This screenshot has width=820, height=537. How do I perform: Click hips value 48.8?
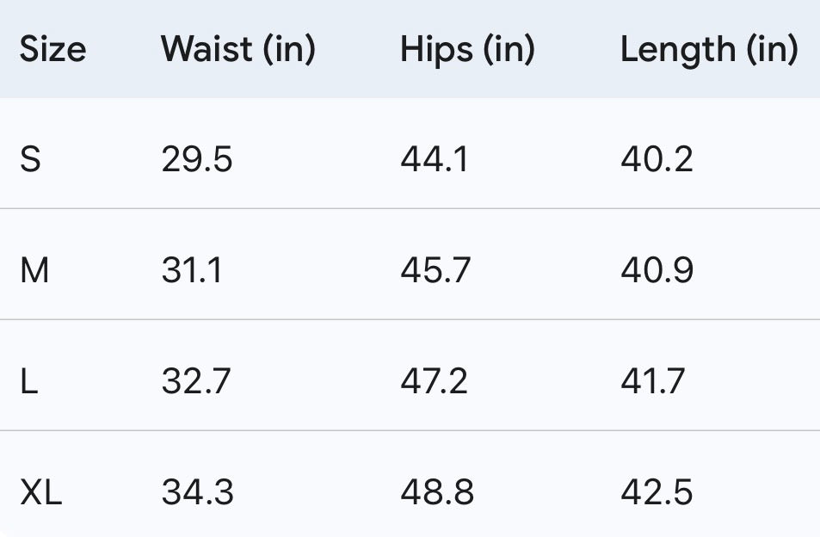(437, 493)
